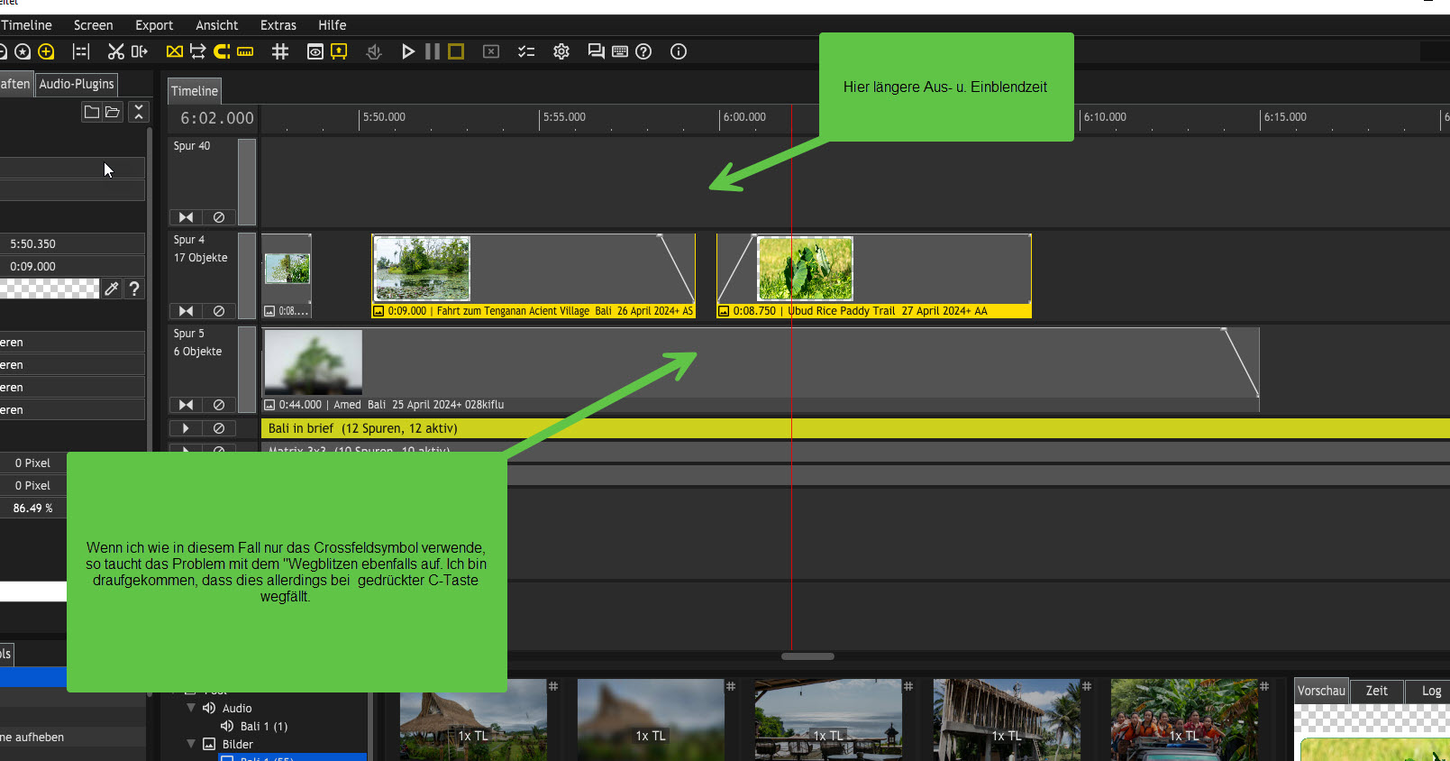Toggle the grid hash icon
This screenshot has height=761, width=1450.
point(280,51)
